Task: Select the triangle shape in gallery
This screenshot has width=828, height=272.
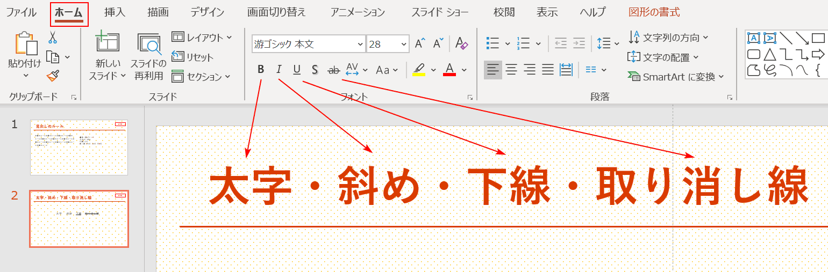Action: click(x=770, y=54)
